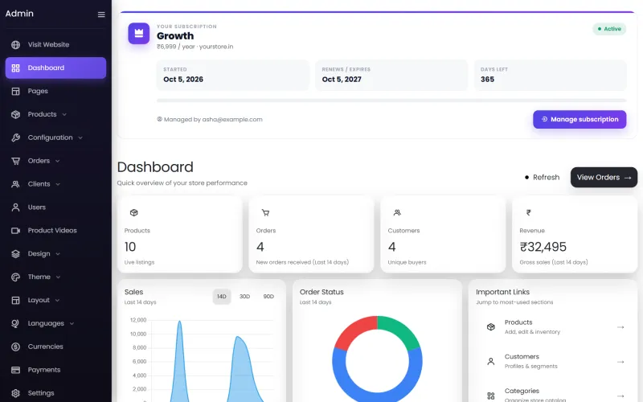This screenshot has width=643, height=402.
Task: Click the Theme palette icon
Action: coord(15,277)
